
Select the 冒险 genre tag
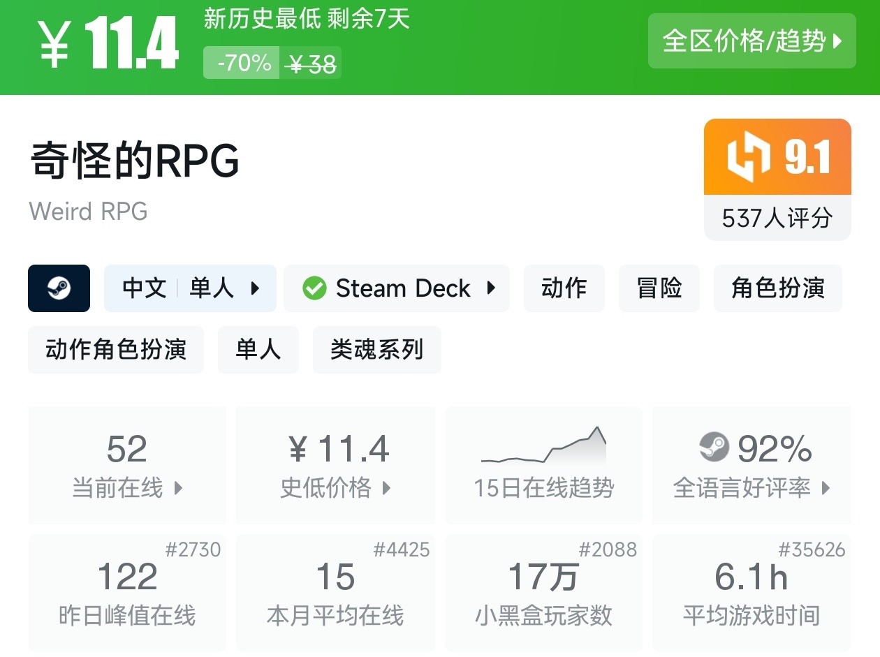[659, 288]
